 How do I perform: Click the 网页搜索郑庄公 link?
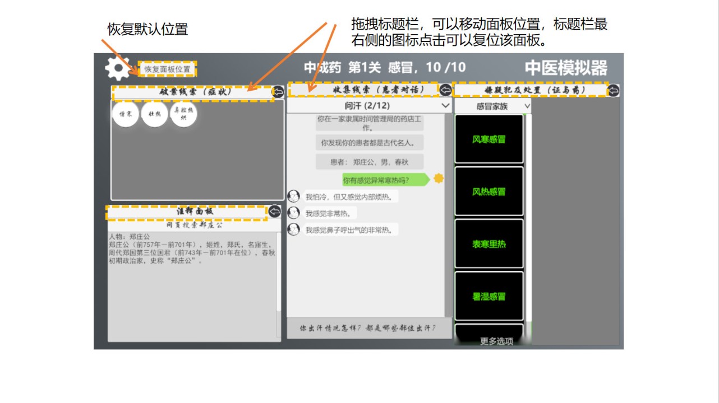click(x=194, y=225)
